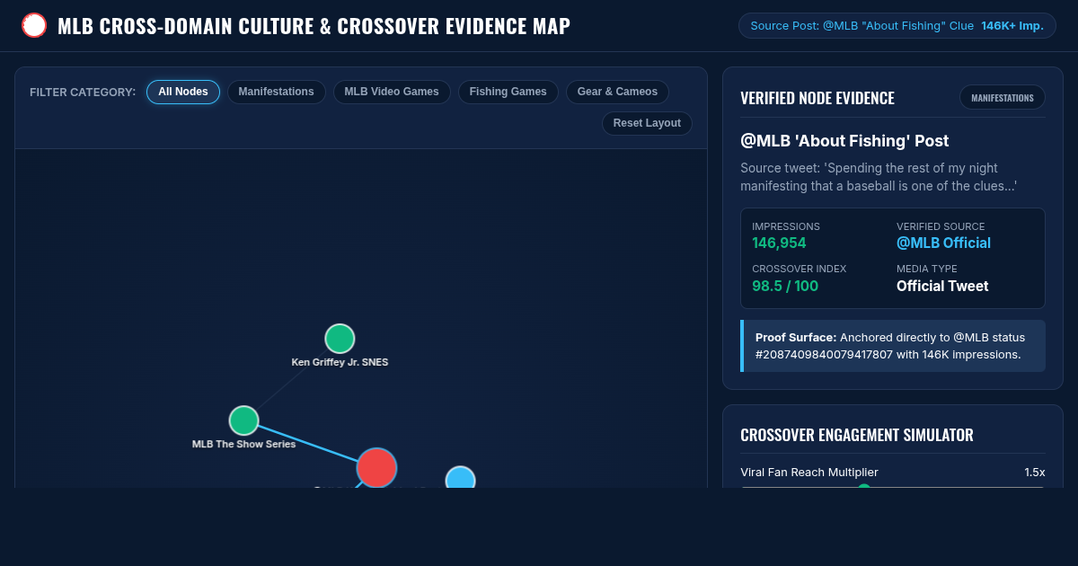Click the Reset Layout button
Viewport: 1078px width, 566px height.
click(647, 123)
